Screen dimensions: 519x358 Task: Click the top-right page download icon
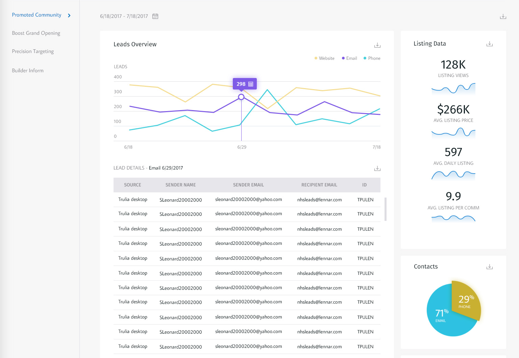pos(503,17)
